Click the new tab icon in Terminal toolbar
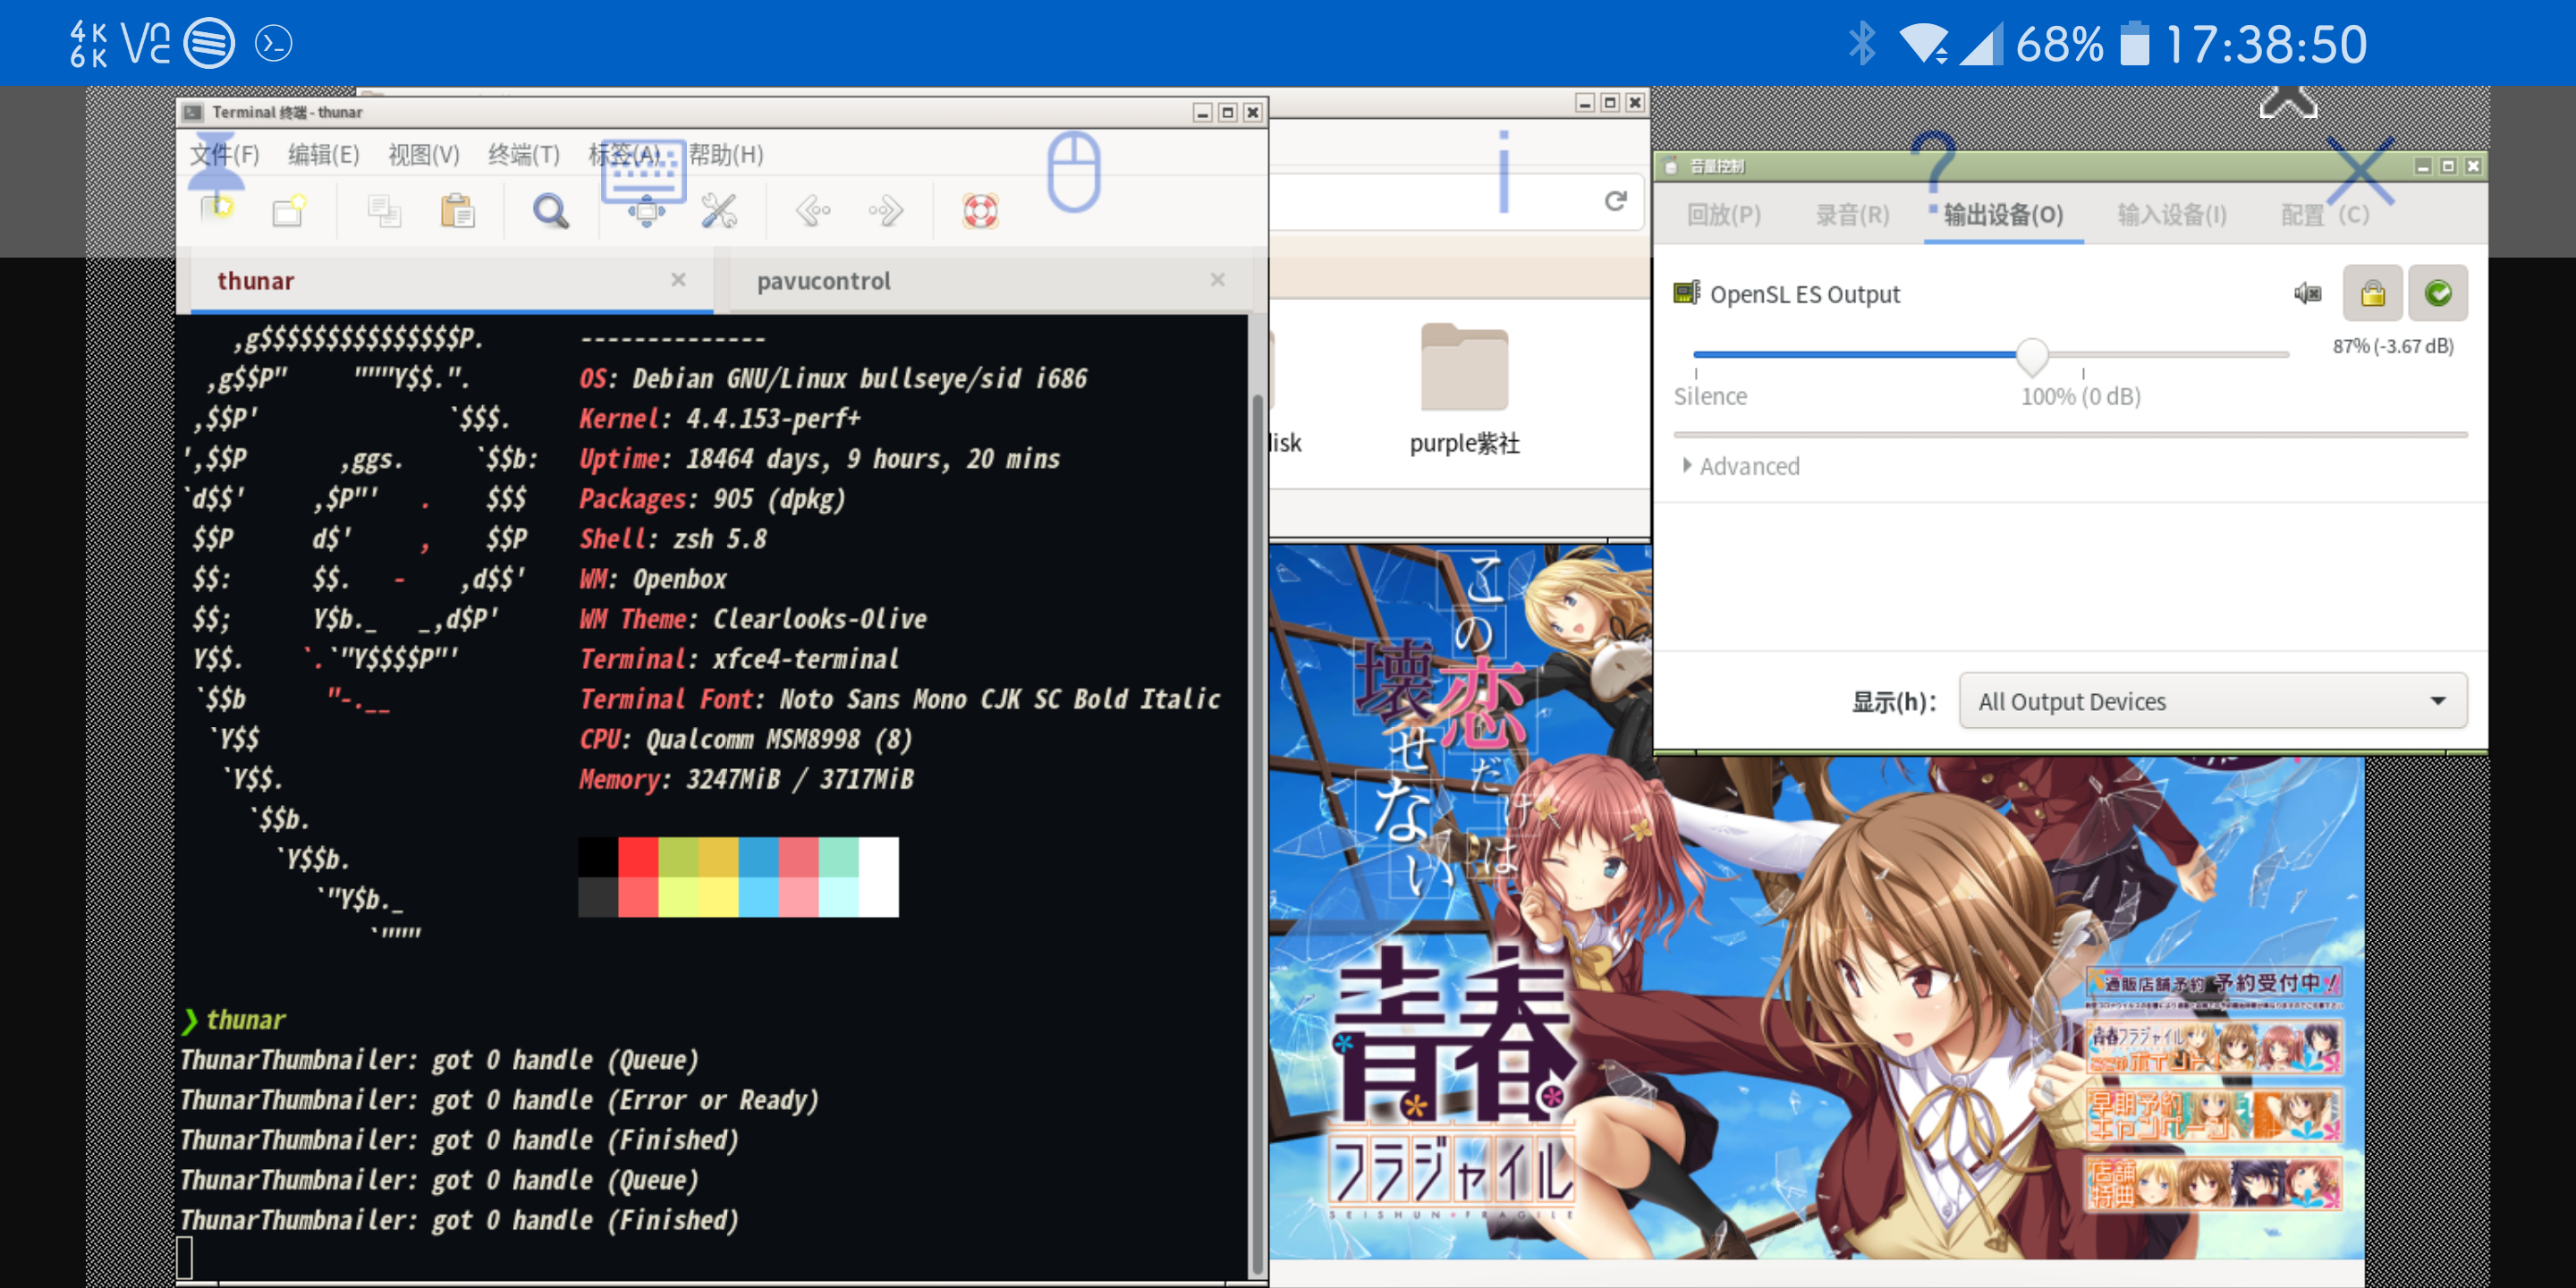Screen dimensions: 2576x1288 pos(218,210)
